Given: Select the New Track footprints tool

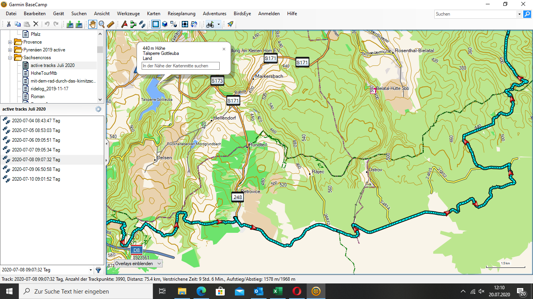Looking at the screenshot, I should click(x=142, y=24).
